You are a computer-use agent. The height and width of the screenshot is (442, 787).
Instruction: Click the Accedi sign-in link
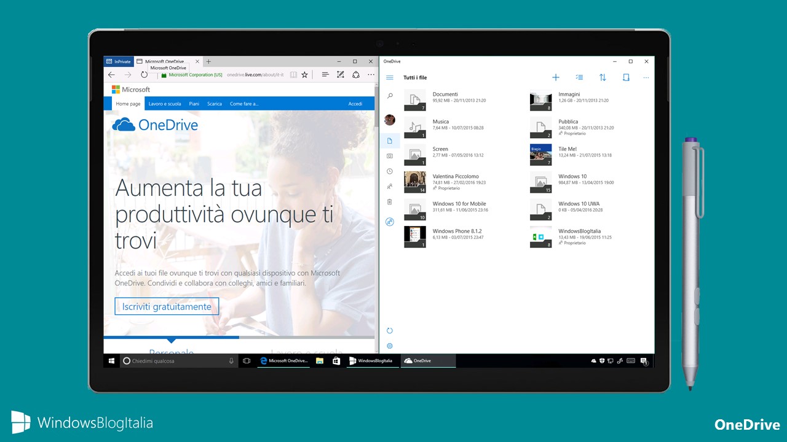coord(355,104)
